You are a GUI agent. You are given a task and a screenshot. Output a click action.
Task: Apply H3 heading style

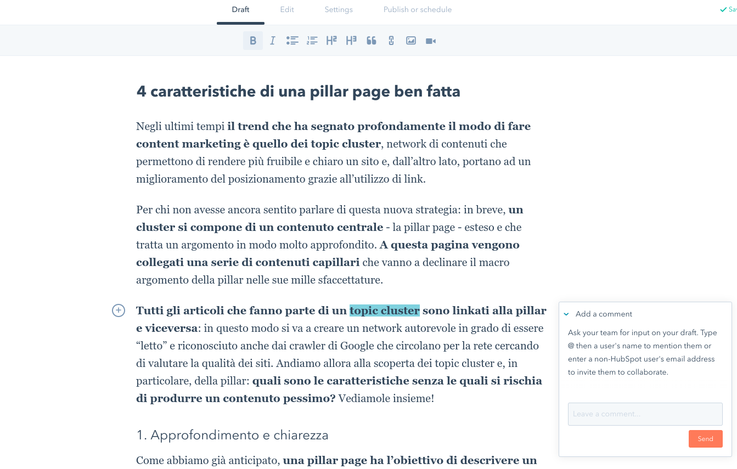pos(351,41)
